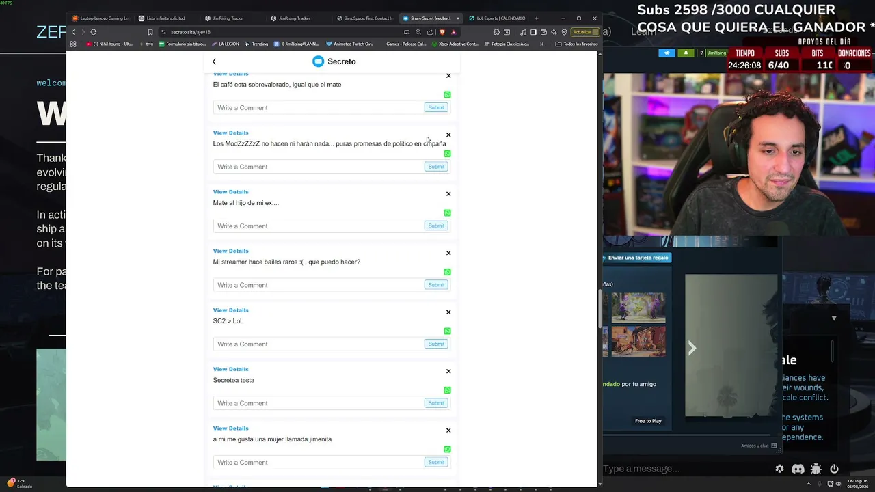Open the Discord icon beside the chat input
This screenshot has width=875, height=492.
(798, 469)
